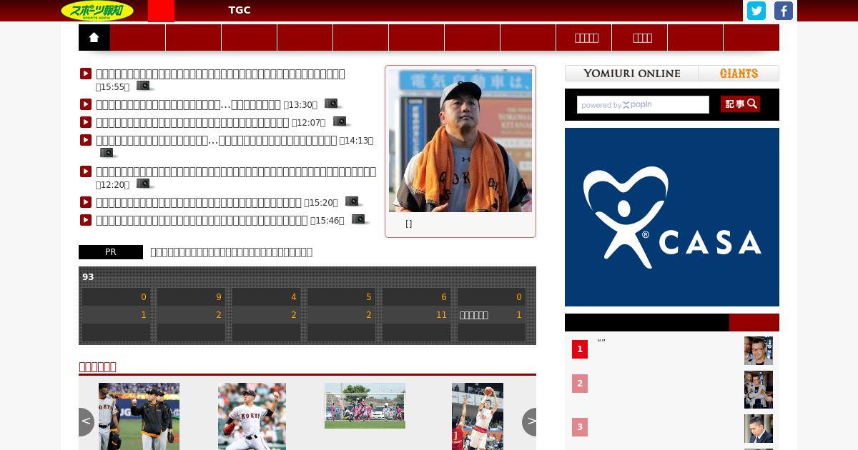858x450 pixels.
Task: Open thumbnail of Giants coaches in dugout
Action: [139, 416]
